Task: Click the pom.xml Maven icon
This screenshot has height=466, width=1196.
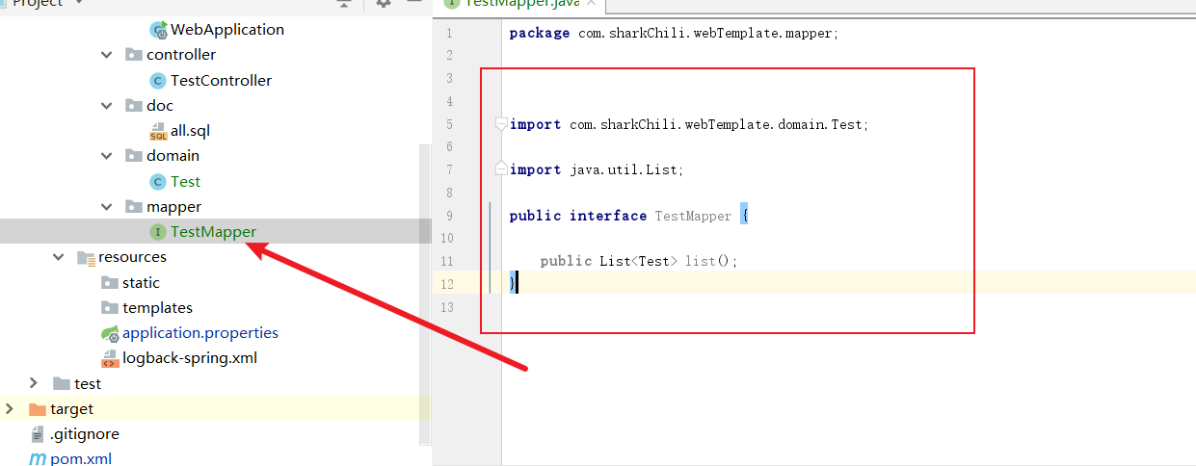Action: coord(38,459)
